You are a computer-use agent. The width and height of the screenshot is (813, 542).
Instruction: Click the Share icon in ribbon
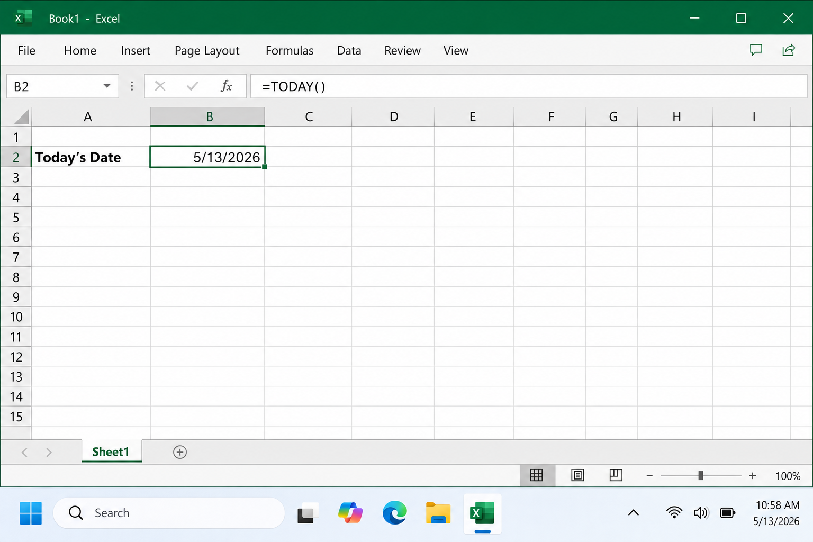pos(789,50)
